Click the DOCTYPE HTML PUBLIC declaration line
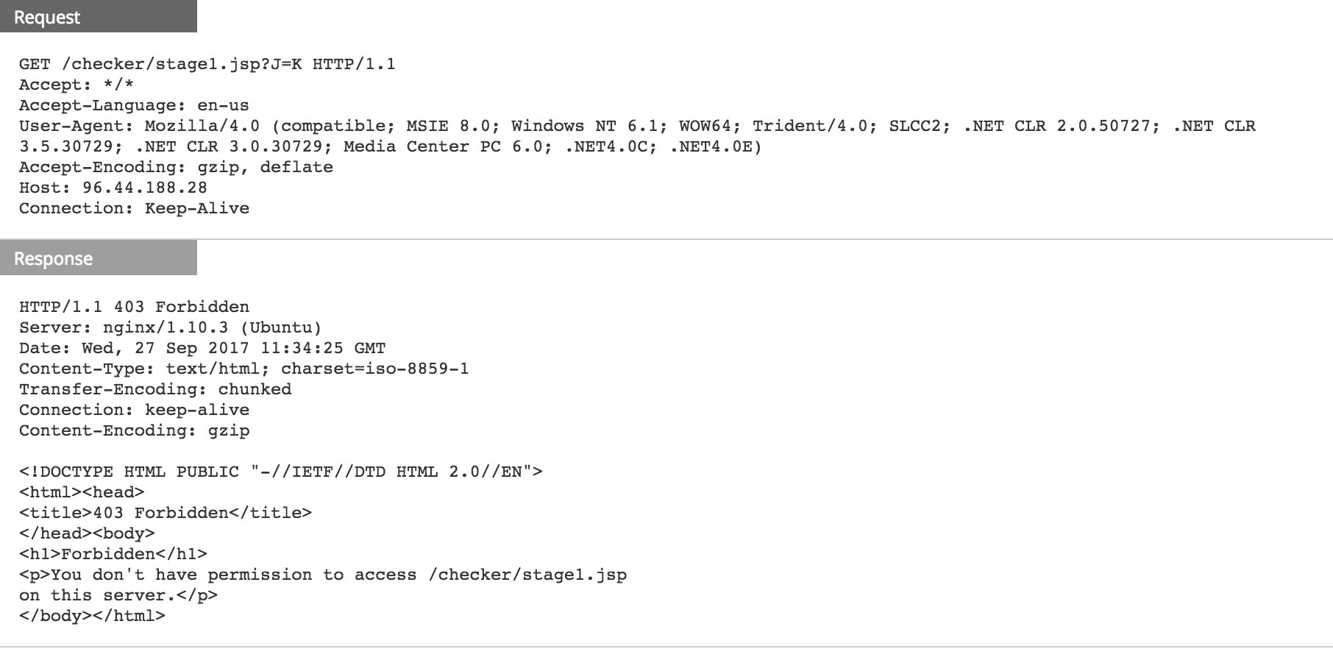1333x649 pixels. [x=280, y=472]
